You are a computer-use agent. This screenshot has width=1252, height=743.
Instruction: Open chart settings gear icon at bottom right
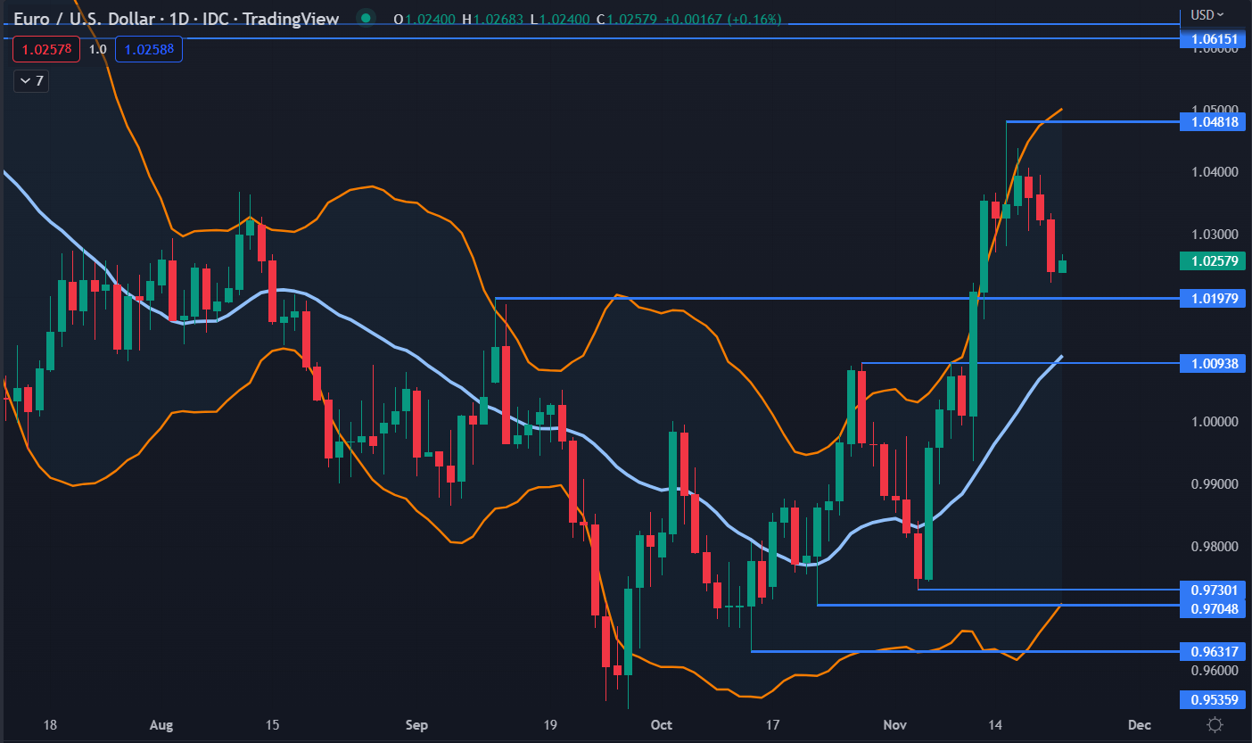coord(1215,724)
